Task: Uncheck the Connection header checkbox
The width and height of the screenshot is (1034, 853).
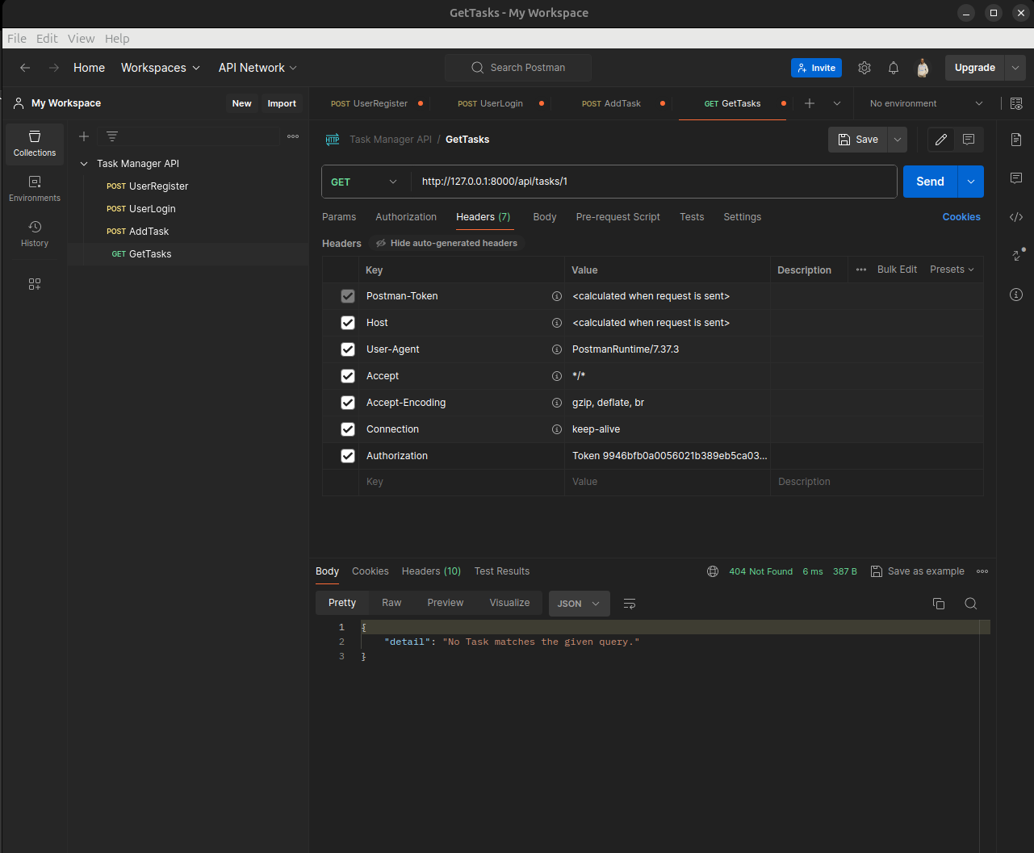Action: 348,429
